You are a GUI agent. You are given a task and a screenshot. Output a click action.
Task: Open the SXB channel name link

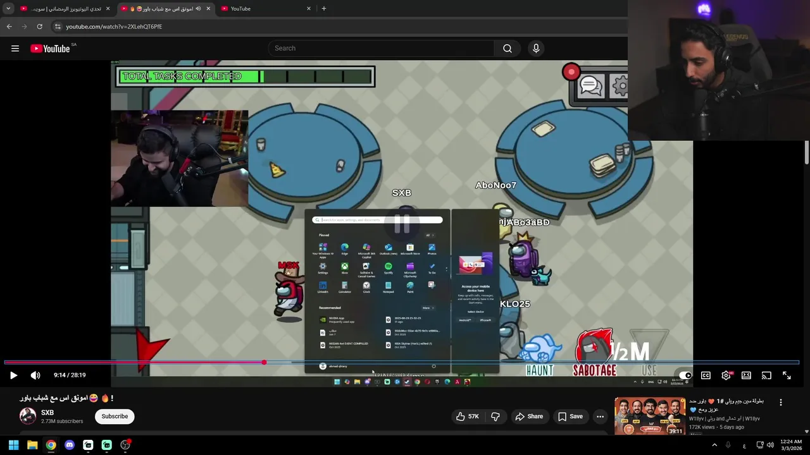(x=47, y=413)
